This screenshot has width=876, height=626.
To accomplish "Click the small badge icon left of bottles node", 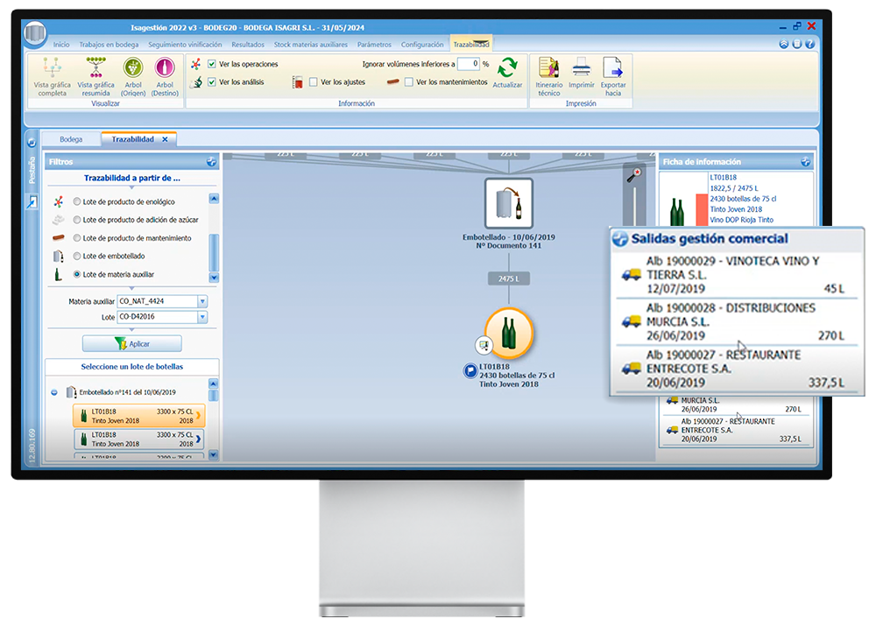I will click(x=484, y=345).
